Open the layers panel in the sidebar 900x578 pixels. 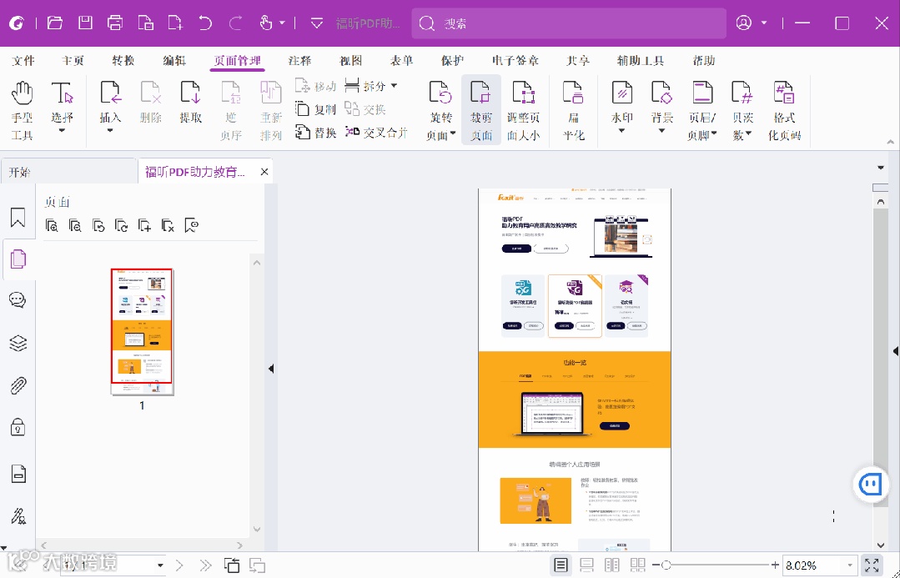point(18,343)
